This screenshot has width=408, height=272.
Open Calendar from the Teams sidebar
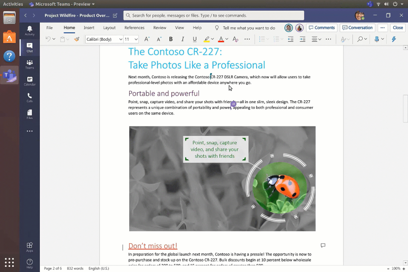30,81
